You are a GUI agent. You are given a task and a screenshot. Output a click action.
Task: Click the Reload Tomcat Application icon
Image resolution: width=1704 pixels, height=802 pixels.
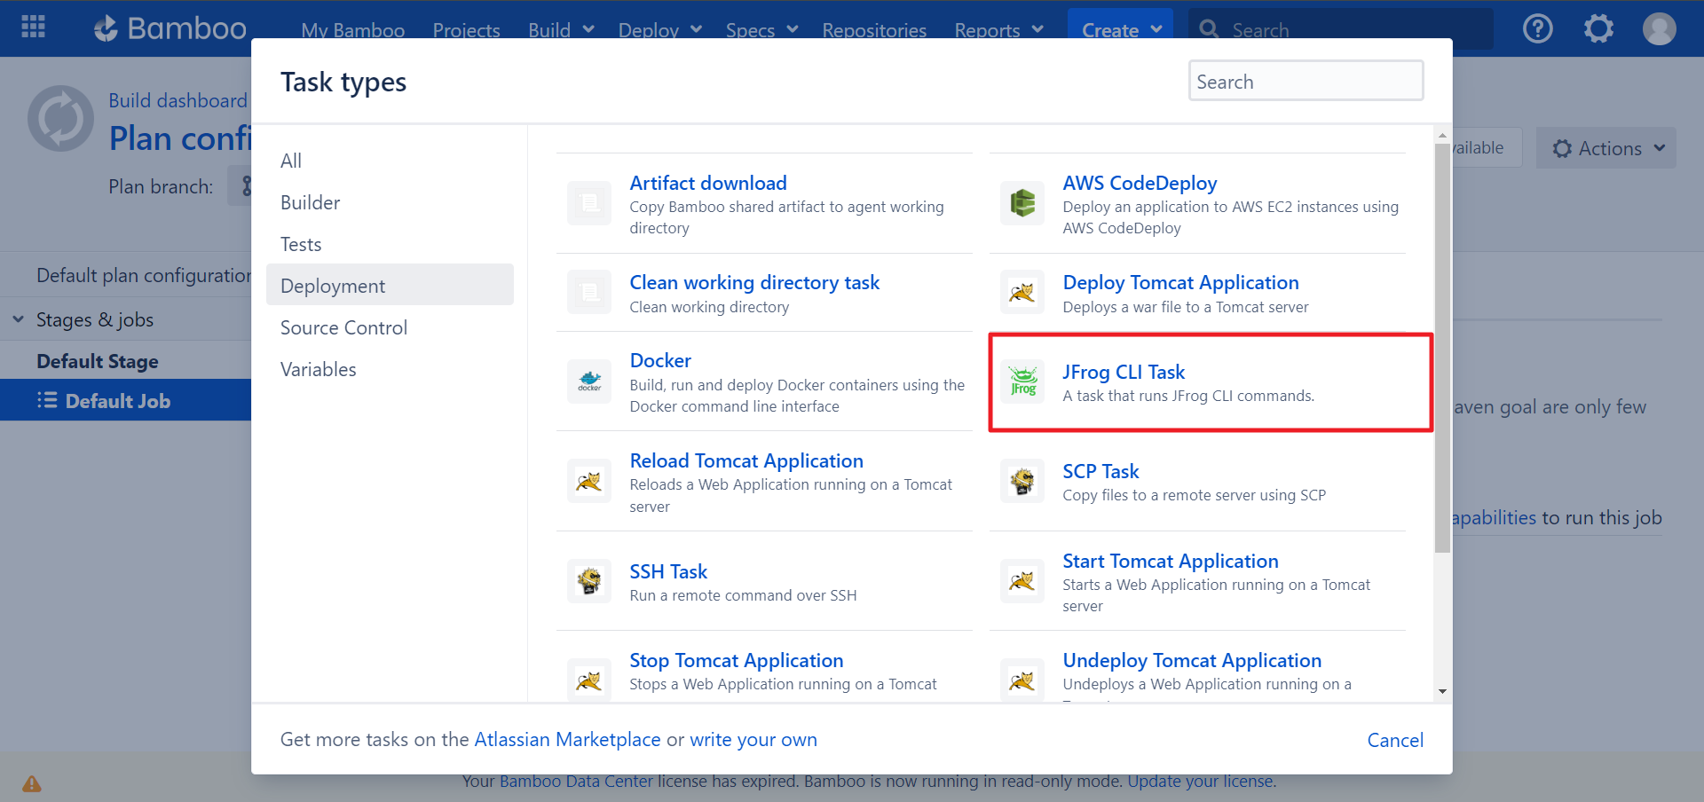tap(589, 482)
